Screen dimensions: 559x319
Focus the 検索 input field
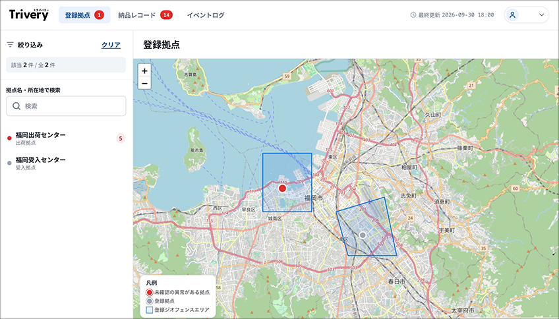coord(66,106)
